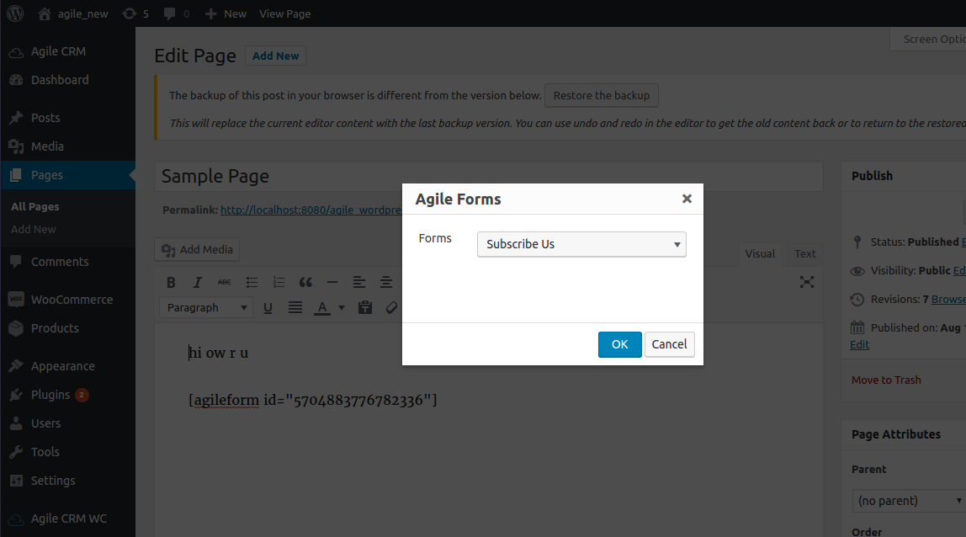Toggle Strikethrough formatting
Image resolution: width=966 pixels, height=537 pixels.
pos(224,282)
